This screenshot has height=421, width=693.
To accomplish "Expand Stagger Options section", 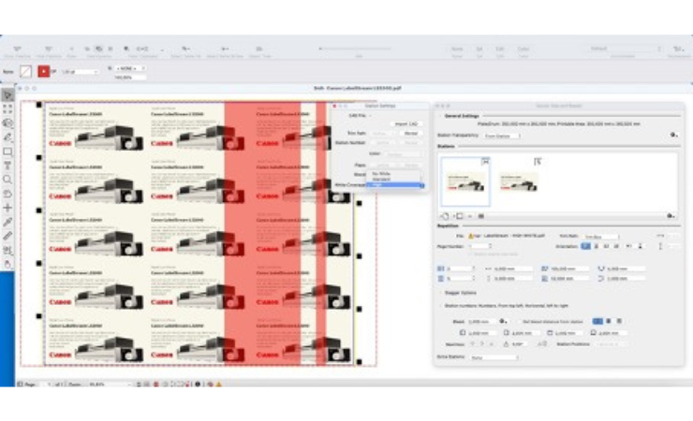I will click(x=440, y=293).
